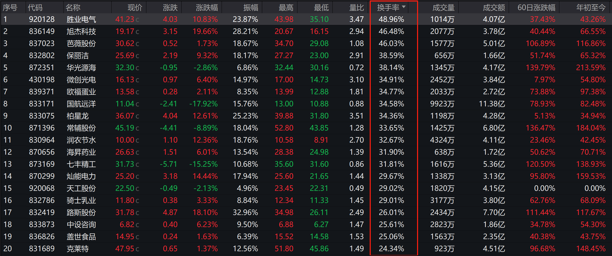Click 量比 value 3.51
This screenshot has height=256, width=612.
point(356,116)
